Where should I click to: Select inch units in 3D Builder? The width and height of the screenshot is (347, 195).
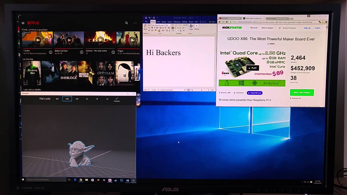[x=87, y=99]
